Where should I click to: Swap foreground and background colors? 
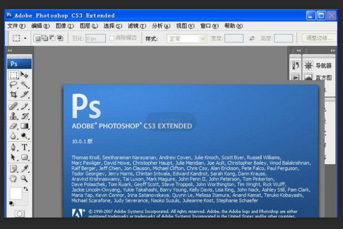point(26,189)
